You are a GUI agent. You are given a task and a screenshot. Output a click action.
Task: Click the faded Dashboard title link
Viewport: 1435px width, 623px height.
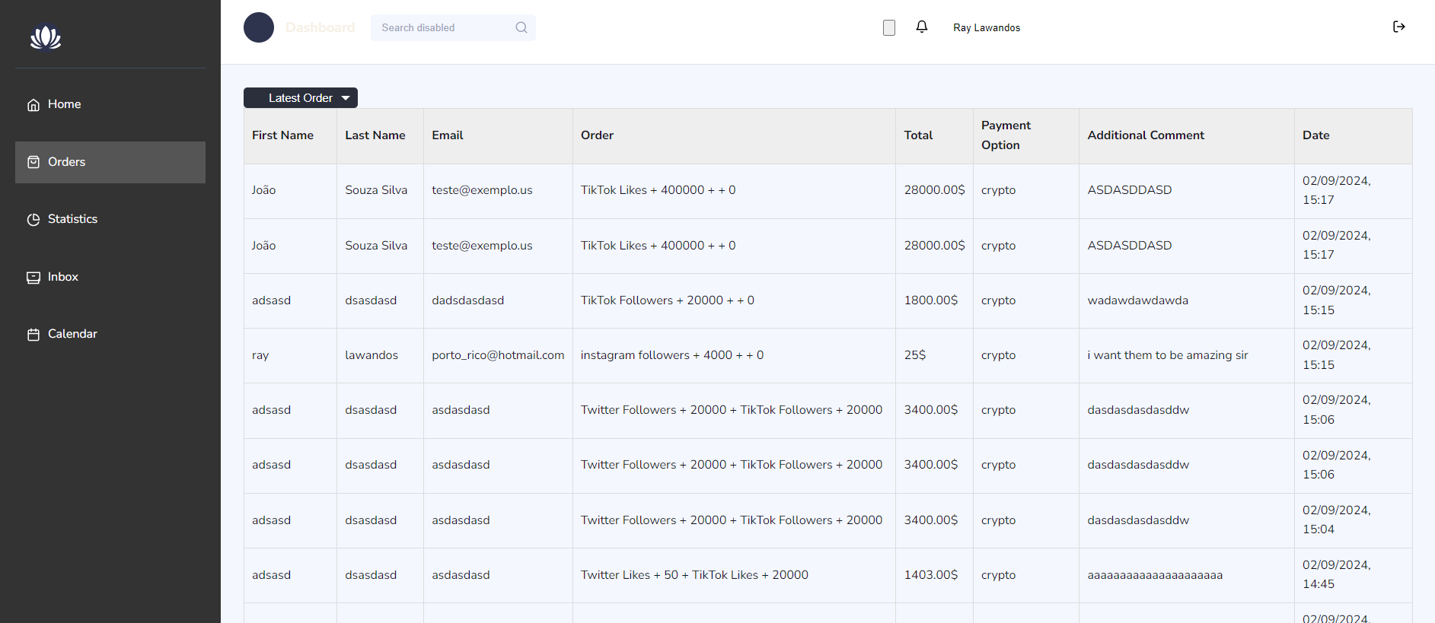coord(320,27)
